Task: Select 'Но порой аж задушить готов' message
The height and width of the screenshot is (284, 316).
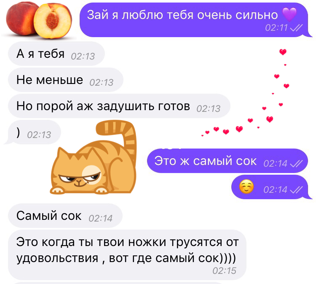Action: [x=119, y=106]
